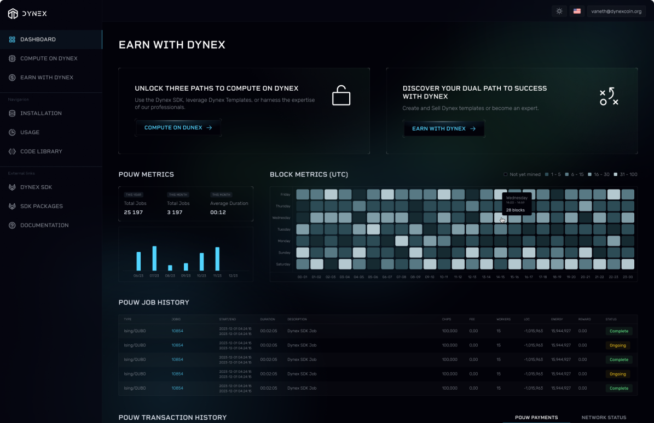Open Compute on Dynex via its chip icon
Image resolution: width=654 pixels, height=423 pixels.
[12, 58]
